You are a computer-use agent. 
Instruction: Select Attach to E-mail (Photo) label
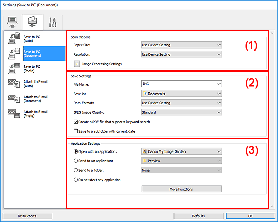coord(36,114)
